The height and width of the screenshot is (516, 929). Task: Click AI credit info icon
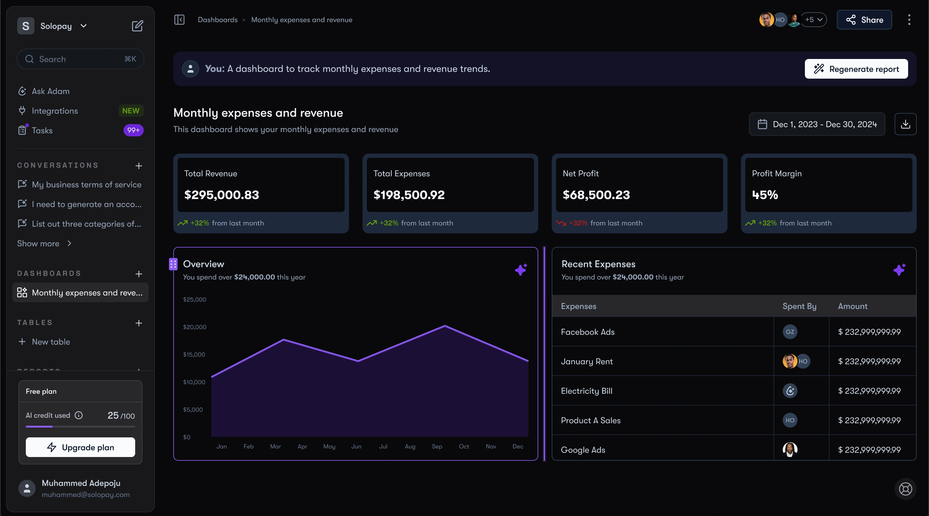[x=79, y=415]
